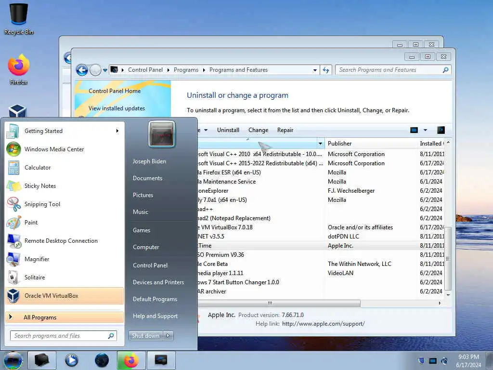493x370 pixels.
Task: Launch Magnifier from Start menu
Action: tap(65, 259)
